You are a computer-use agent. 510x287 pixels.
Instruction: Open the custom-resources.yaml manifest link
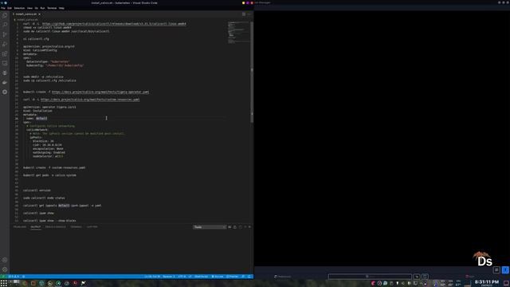pyautogui.click(x=90, y=100)
